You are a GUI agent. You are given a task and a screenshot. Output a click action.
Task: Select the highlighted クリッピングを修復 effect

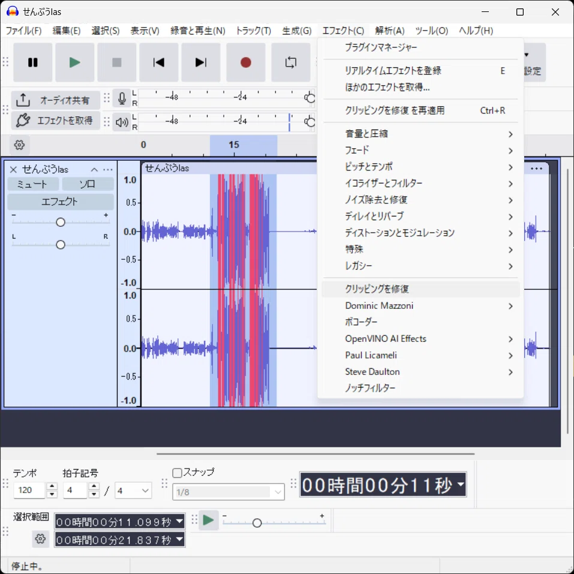[x=420, y=289]
